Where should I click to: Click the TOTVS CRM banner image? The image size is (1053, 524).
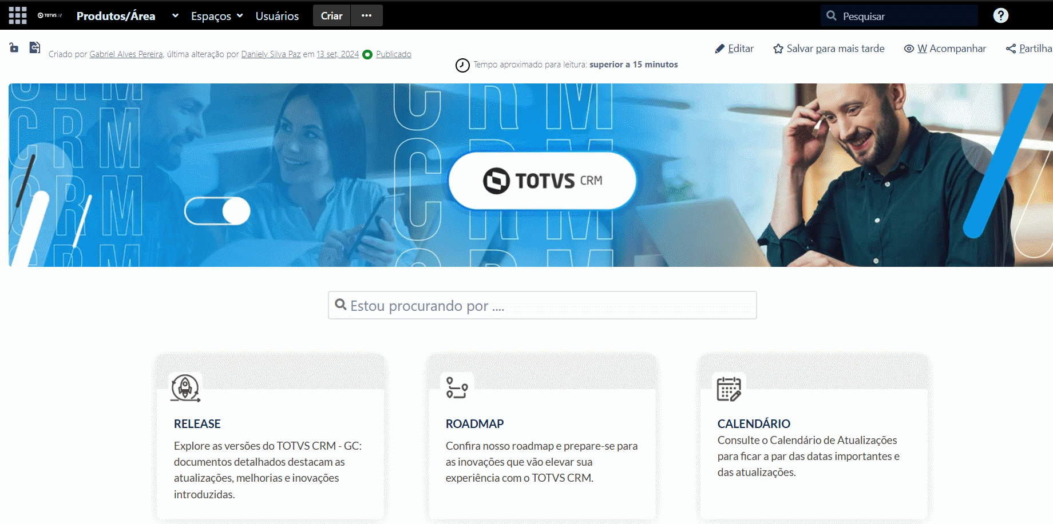tap(531, 175)
